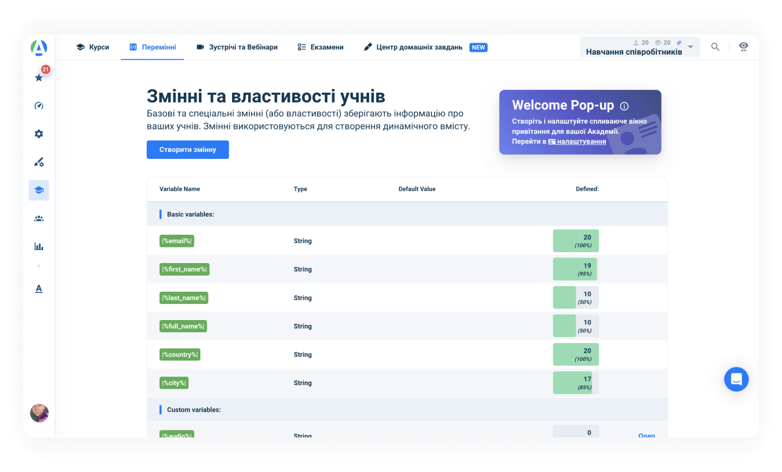
Task: Click the search magnifier icon
Action: click(x=715, y=47)
